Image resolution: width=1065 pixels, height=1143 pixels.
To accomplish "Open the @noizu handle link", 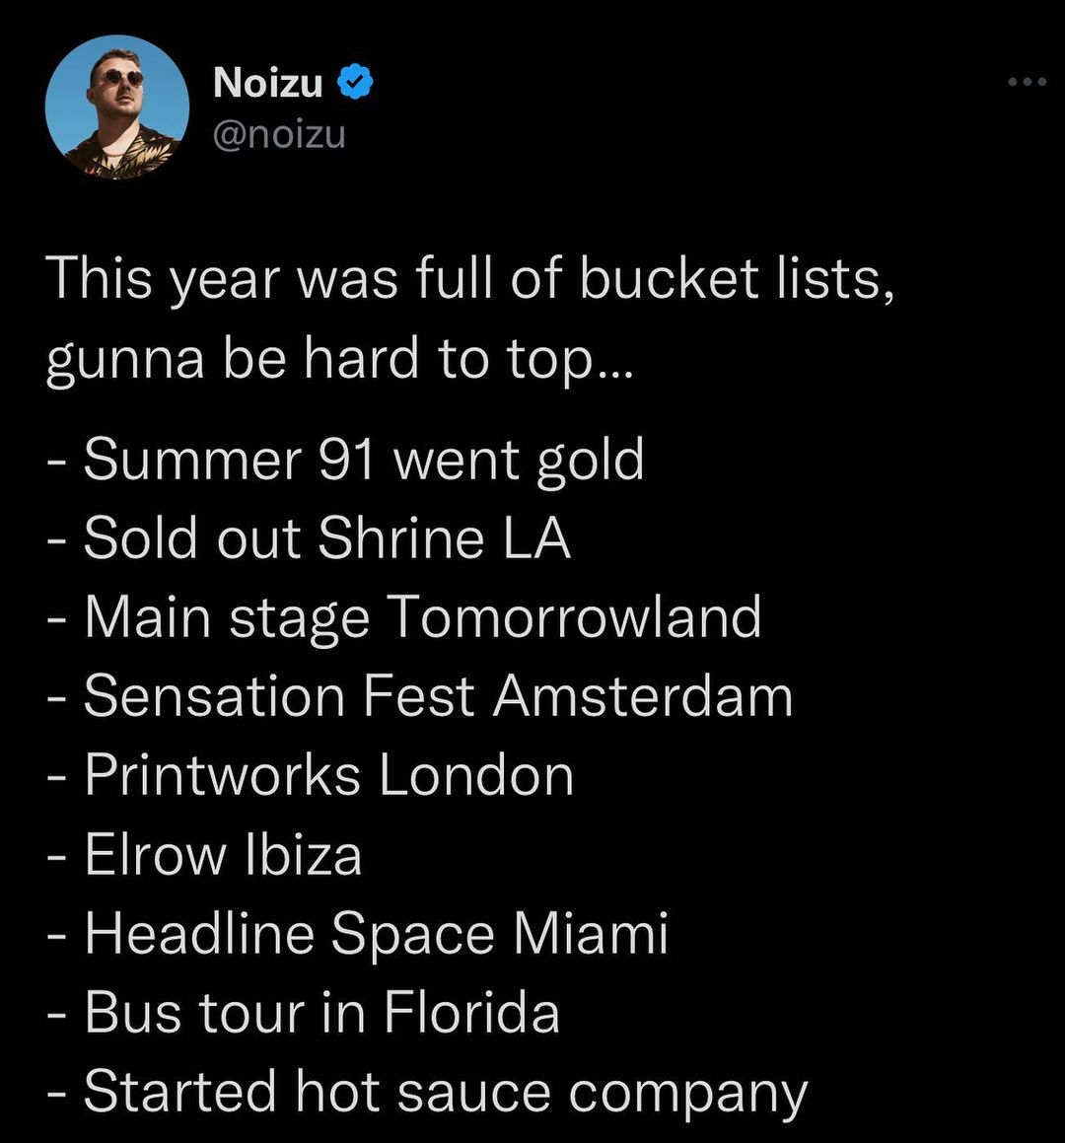I will click(x=279, y=132).
